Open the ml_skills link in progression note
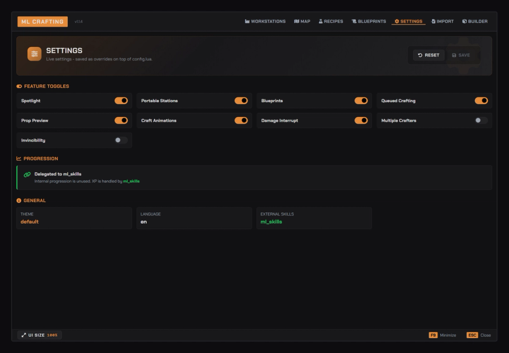This screenshot has height=353, width=509. point(131,181)
